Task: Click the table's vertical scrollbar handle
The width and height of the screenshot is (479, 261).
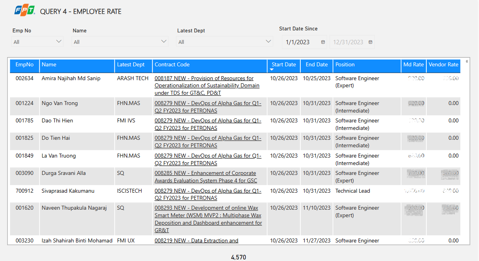Action: 467,62
